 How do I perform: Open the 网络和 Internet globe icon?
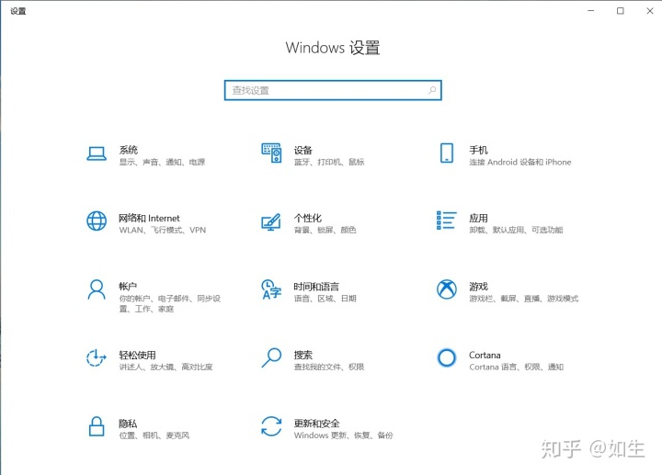pos(97,221)
